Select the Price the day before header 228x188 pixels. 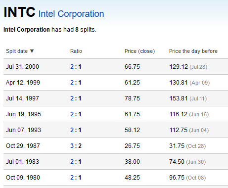193,51
